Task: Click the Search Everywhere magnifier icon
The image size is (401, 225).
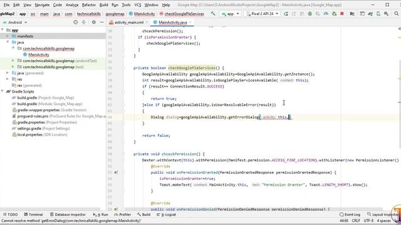Action: coord(397,14)
